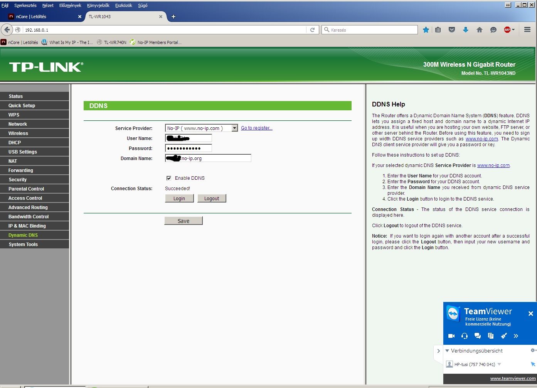Viewport: 537px width, 388px height.
Task: Click the Keresés search box
Action: pyautogui.click(x=370, y=30)
